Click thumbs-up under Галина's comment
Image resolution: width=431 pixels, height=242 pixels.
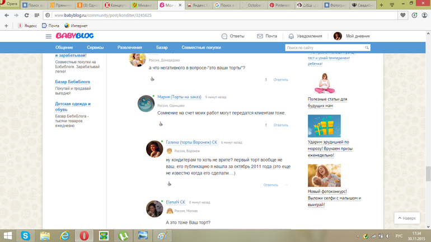pyautogui.click(x=169, y=184)
